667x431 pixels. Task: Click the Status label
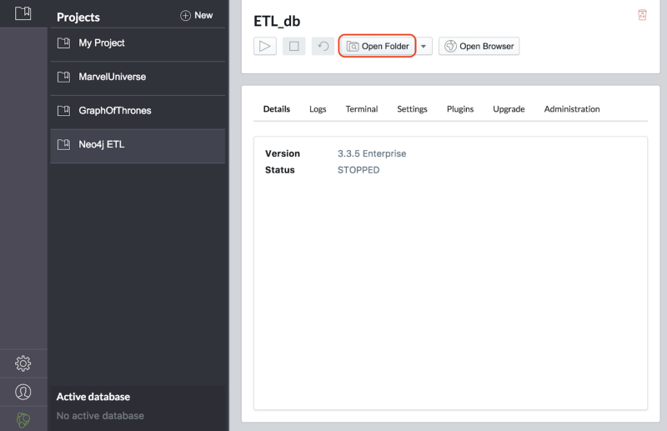coord(280,170)
